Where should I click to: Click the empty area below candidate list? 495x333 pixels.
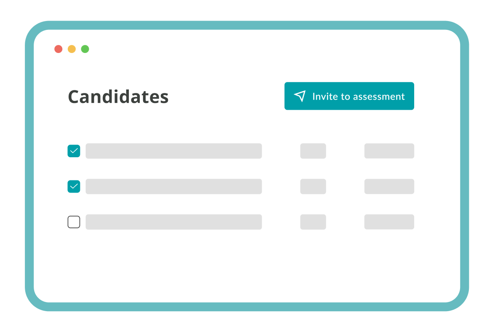246,265
